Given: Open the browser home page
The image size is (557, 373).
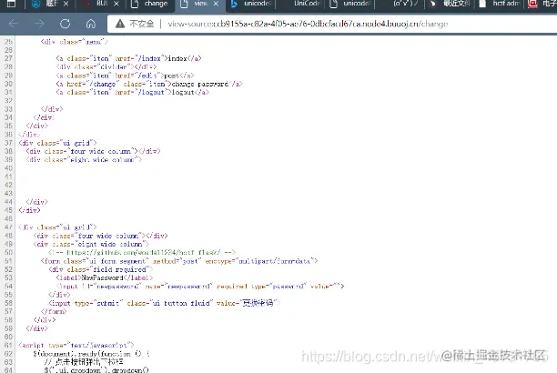Looking at the screenshot, I should 91,24.
